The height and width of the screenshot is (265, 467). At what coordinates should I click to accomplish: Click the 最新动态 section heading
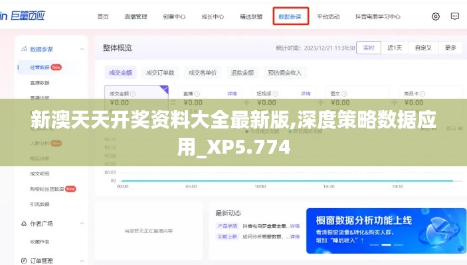(x=228, y=213)
